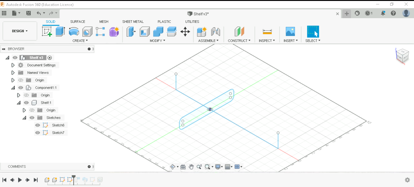Switch to the UTILITIES tab
414x187 pixels.
192,22
